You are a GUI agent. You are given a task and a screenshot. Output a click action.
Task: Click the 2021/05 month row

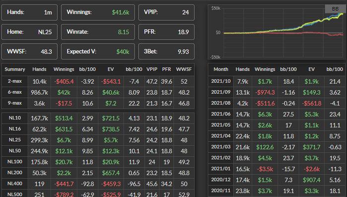277,125
